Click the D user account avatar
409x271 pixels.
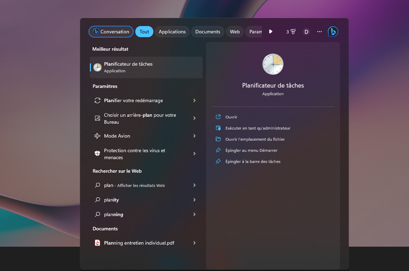click(x=306, y=32)
